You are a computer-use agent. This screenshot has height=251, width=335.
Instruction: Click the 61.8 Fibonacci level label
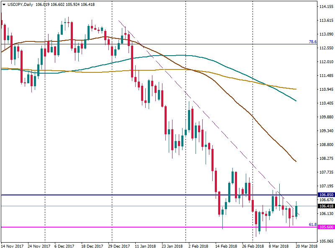312,225
